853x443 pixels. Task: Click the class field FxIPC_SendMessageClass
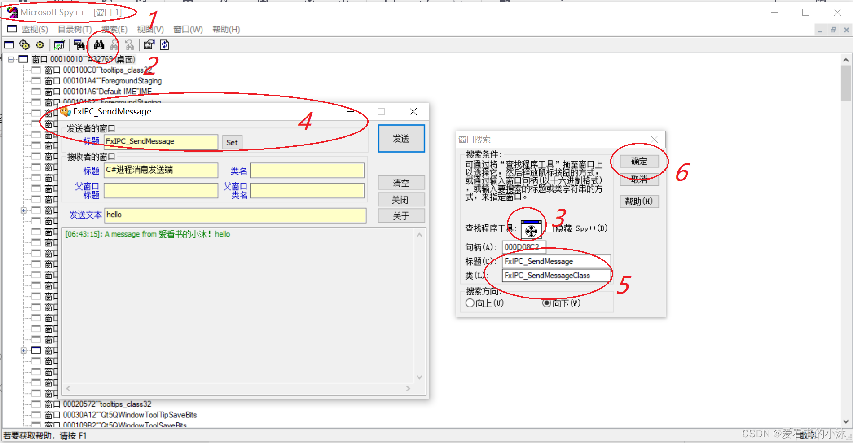[x=557, y=276]
